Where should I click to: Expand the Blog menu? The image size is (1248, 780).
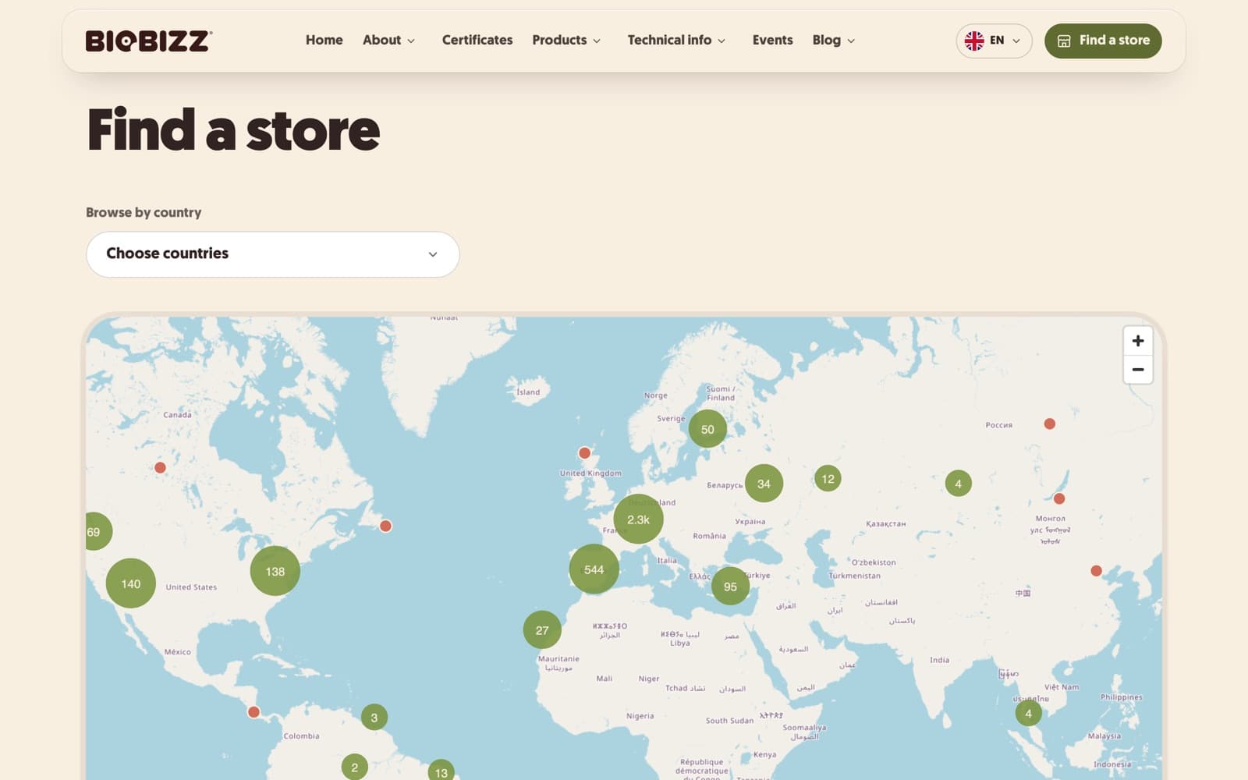tap(833, 41)
